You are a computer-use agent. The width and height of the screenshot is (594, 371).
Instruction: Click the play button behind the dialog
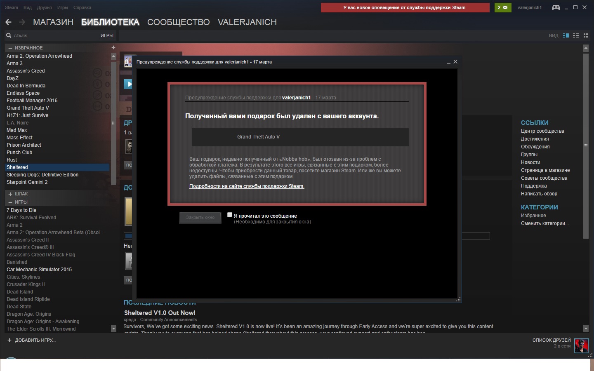129,84
